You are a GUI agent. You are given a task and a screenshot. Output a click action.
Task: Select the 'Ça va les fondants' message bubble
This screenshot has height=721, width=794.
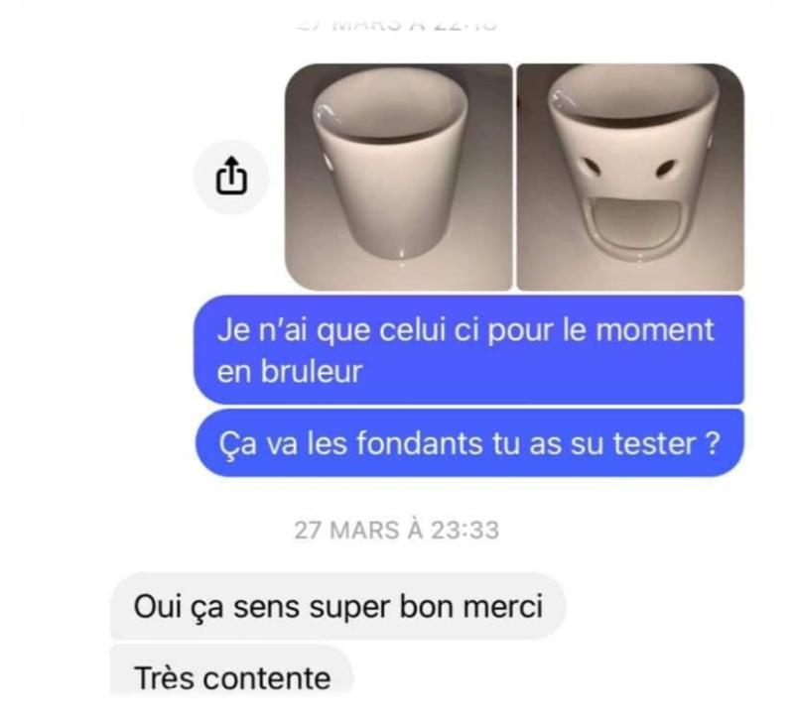[x=469, y=443]
